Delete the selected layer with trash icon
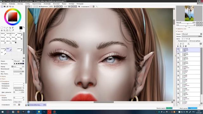 point(186,46)
